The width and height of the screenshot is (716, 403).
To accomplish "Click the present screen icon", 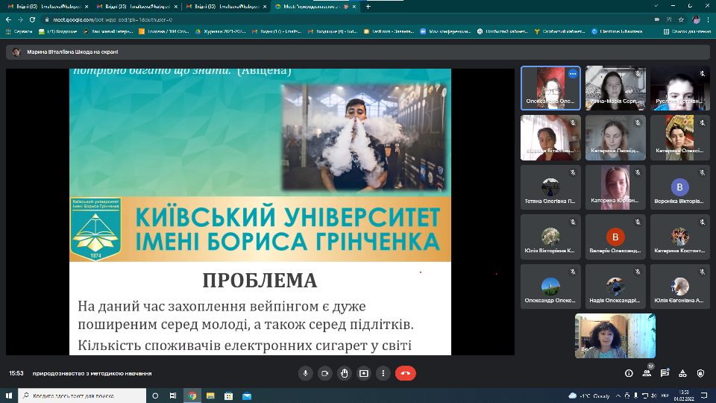I will pyautogui.click(x=364, y=373).
